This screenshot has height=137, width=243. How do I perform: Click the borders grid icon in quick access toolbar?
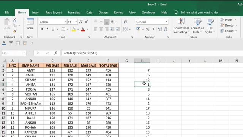[x=18, y=43]
